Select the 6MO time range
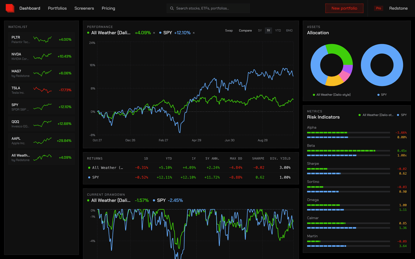The height and width of the screenshot is (259, 415). tap(289, 31)
